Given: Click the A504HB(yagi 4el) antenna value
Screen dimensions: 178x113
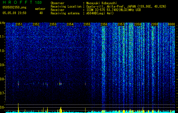Looking at the screenshot, I should [x=100, y=13].
